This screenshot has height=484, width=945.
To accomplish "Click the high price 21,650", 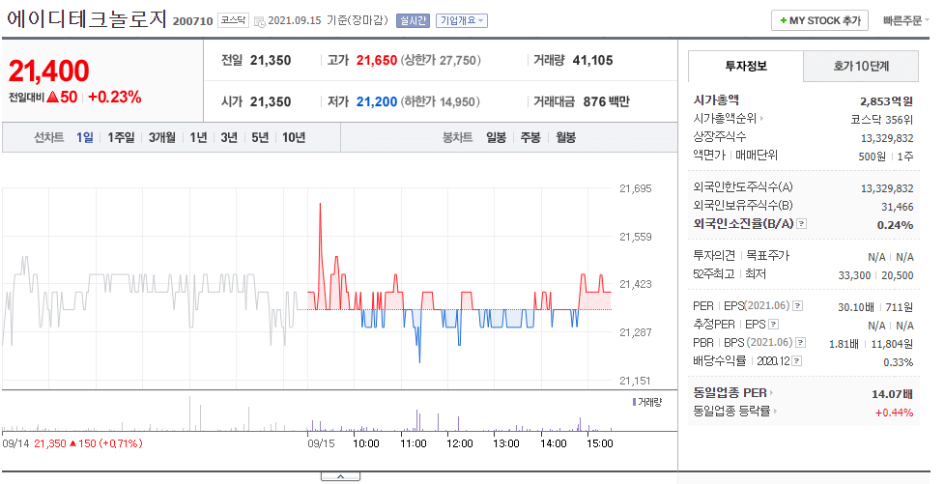I will 377,60.
